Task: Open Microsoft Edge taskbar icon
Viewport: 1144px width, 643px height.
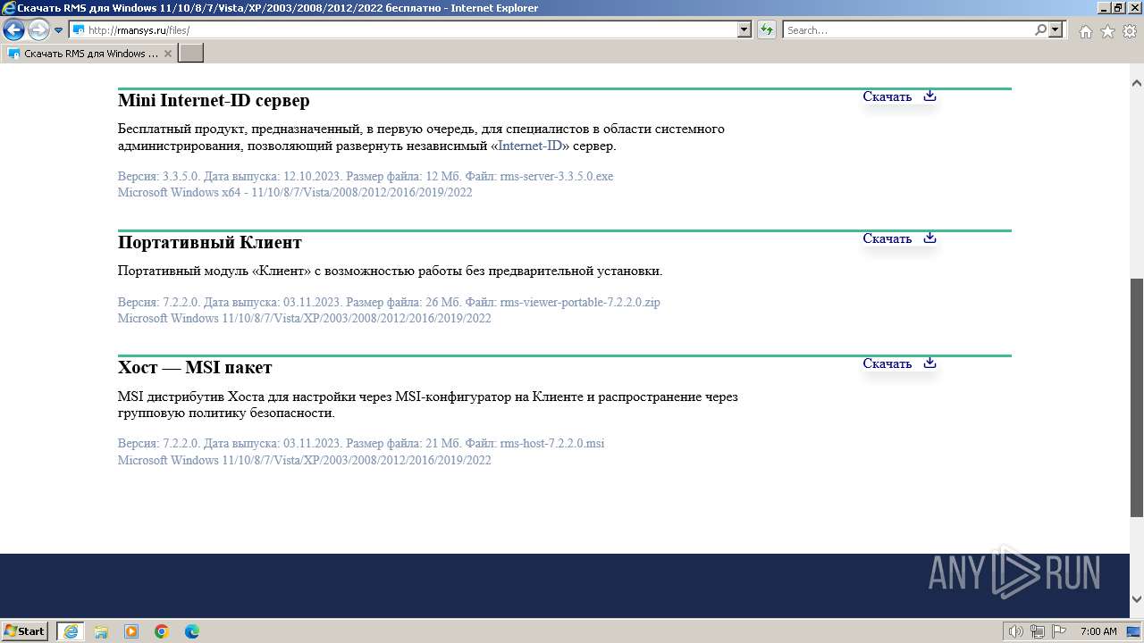Action: pyautogui.click(x=192, y=631)
